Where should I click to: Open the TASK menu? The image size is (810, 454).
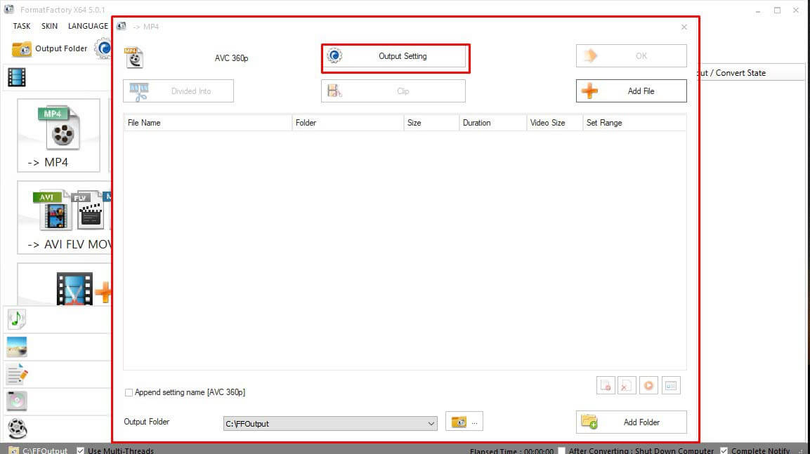click(x=22, y=26)
